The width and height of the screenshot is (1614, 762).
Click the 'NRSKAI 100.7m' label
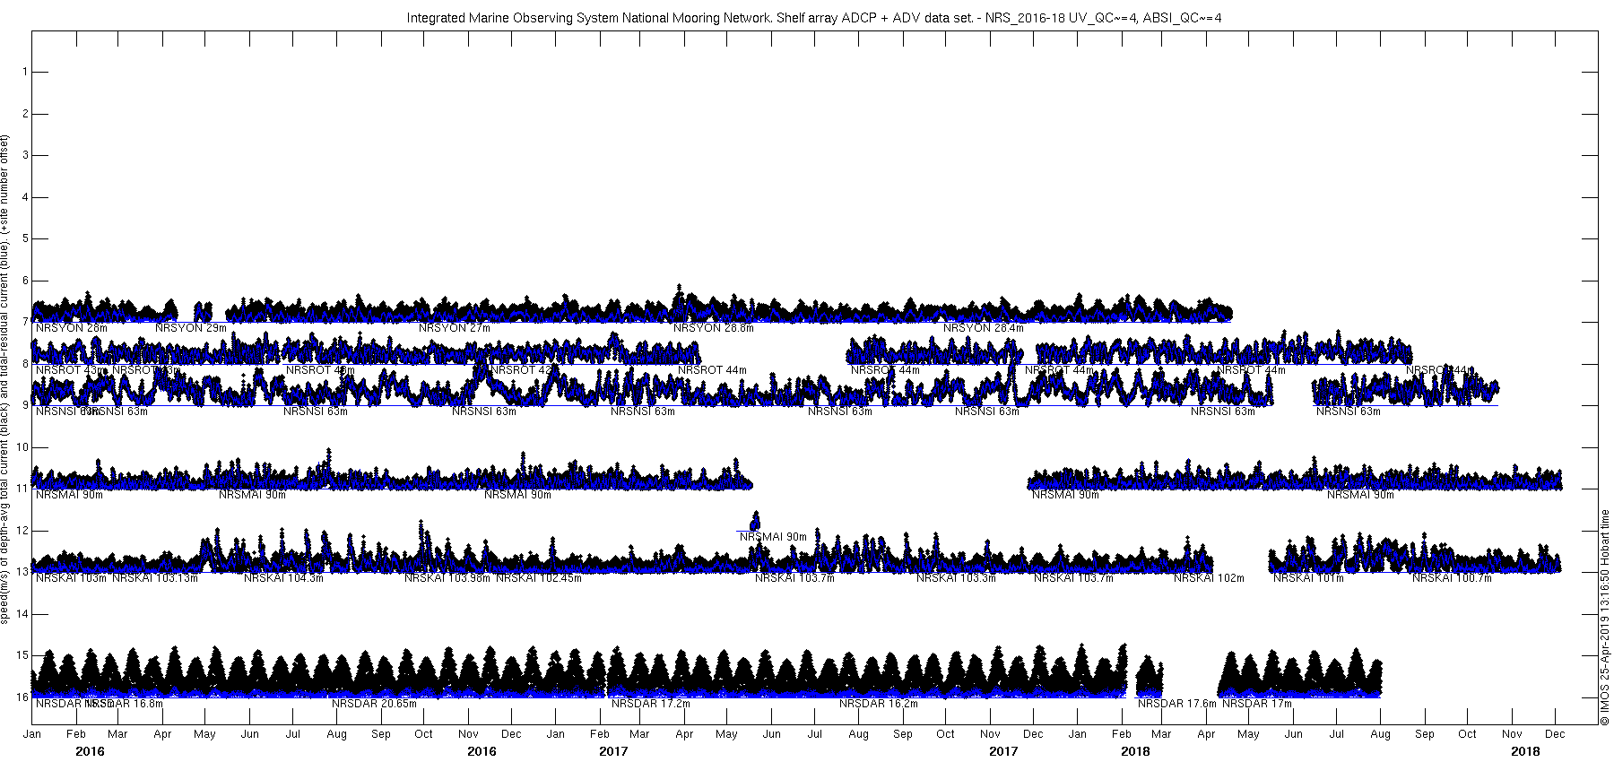point(1453,578)
